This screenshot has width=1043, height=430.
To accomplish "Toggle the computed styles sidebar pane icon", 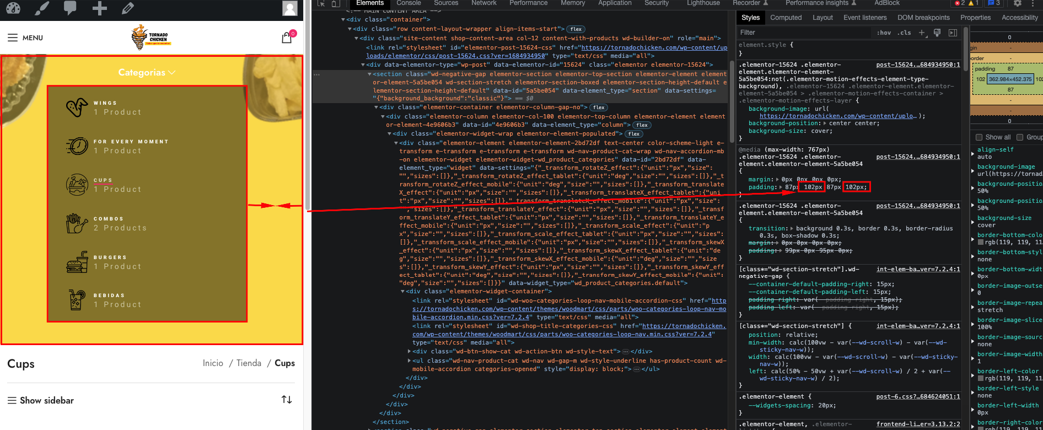I will 953,33.
